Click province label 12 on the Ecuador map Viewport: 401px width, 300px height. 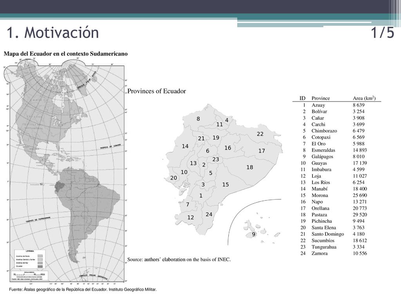tap(191, 218)
